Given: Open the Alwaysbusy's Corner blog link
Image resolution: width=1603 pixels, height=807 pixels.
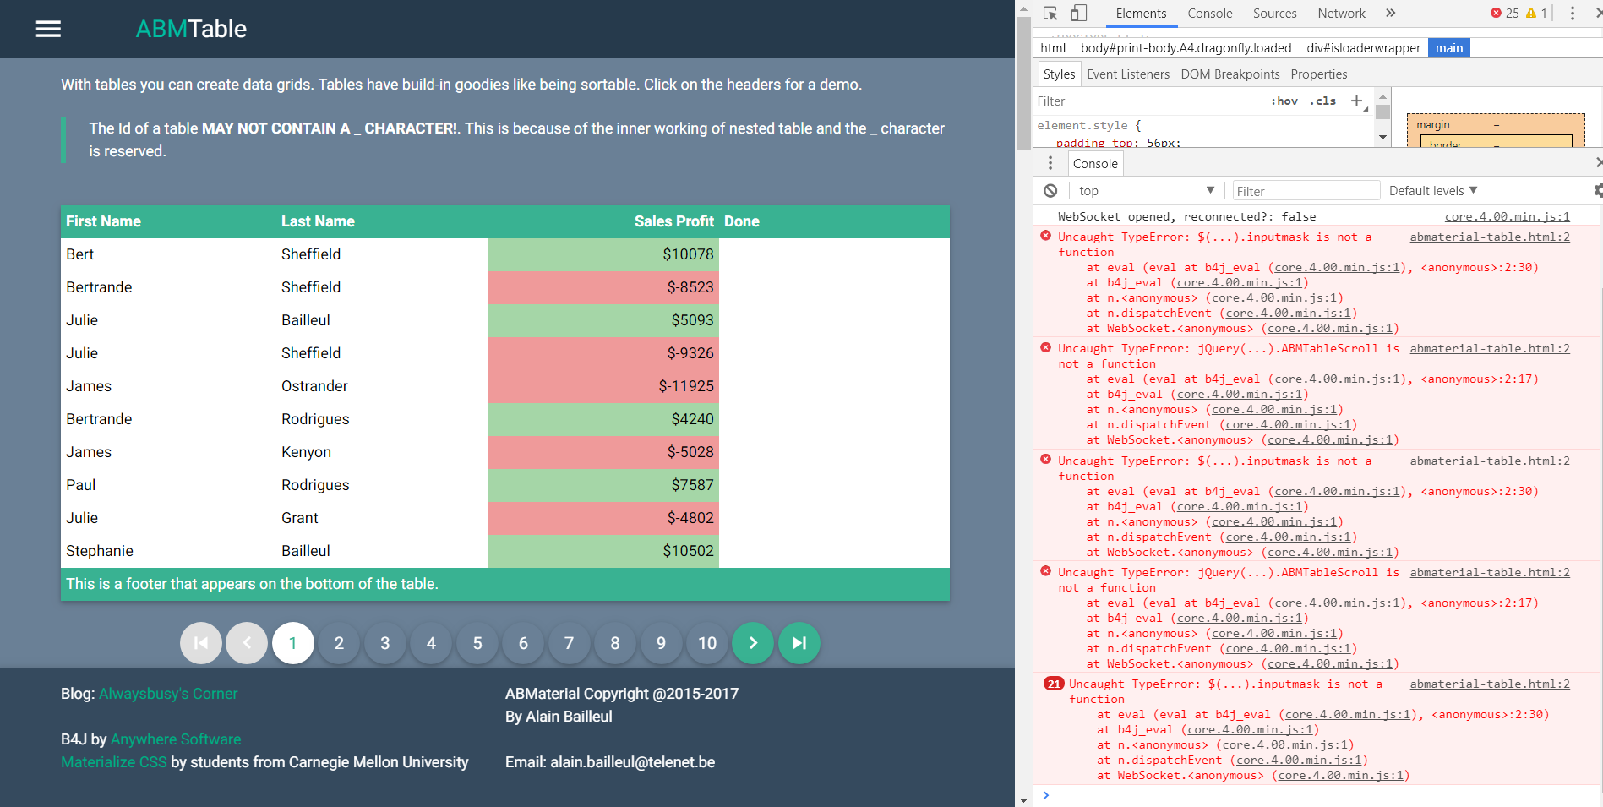Looking at the screenshot, I should click(168, 694).
